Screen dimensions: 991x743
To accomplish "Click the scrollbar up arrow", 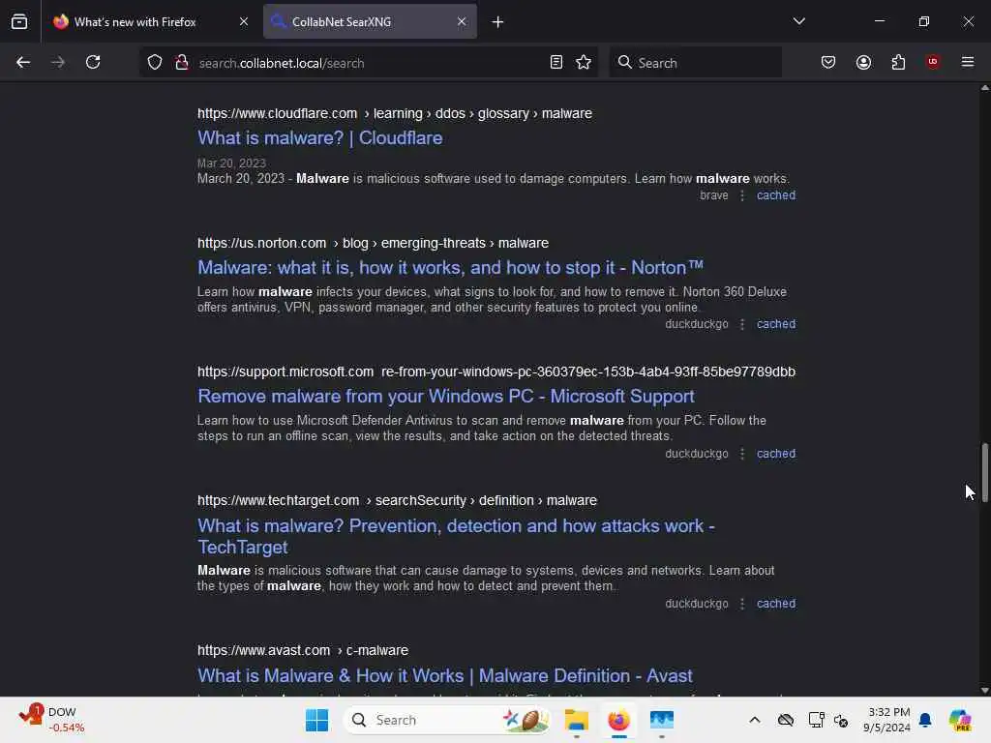I will (984, 88).
